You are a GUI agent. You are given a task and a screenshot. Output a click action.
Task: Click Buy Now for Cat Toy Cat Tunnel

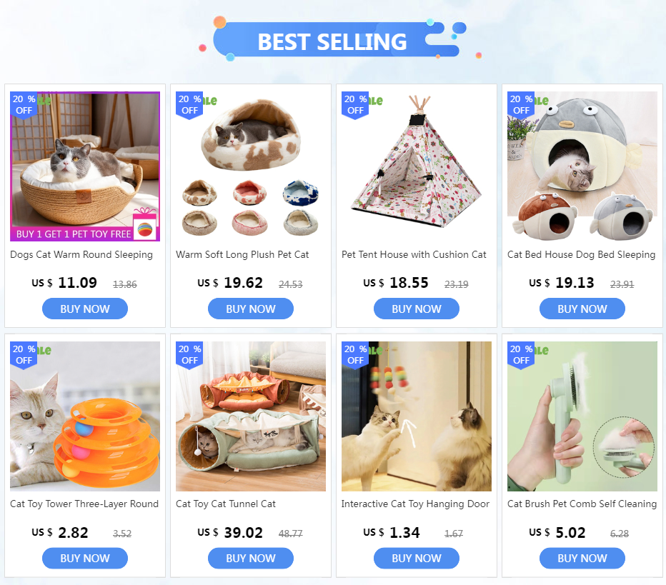251,559
